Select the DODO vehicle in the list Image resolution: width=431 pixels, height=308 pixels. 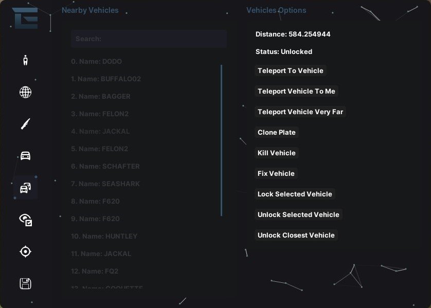(x=97, y=62)
